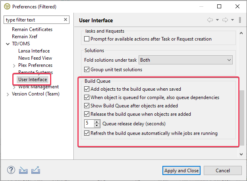Click the Help question mark icon
The width and height of the screenshot is (247, 181).
point(11,170)
